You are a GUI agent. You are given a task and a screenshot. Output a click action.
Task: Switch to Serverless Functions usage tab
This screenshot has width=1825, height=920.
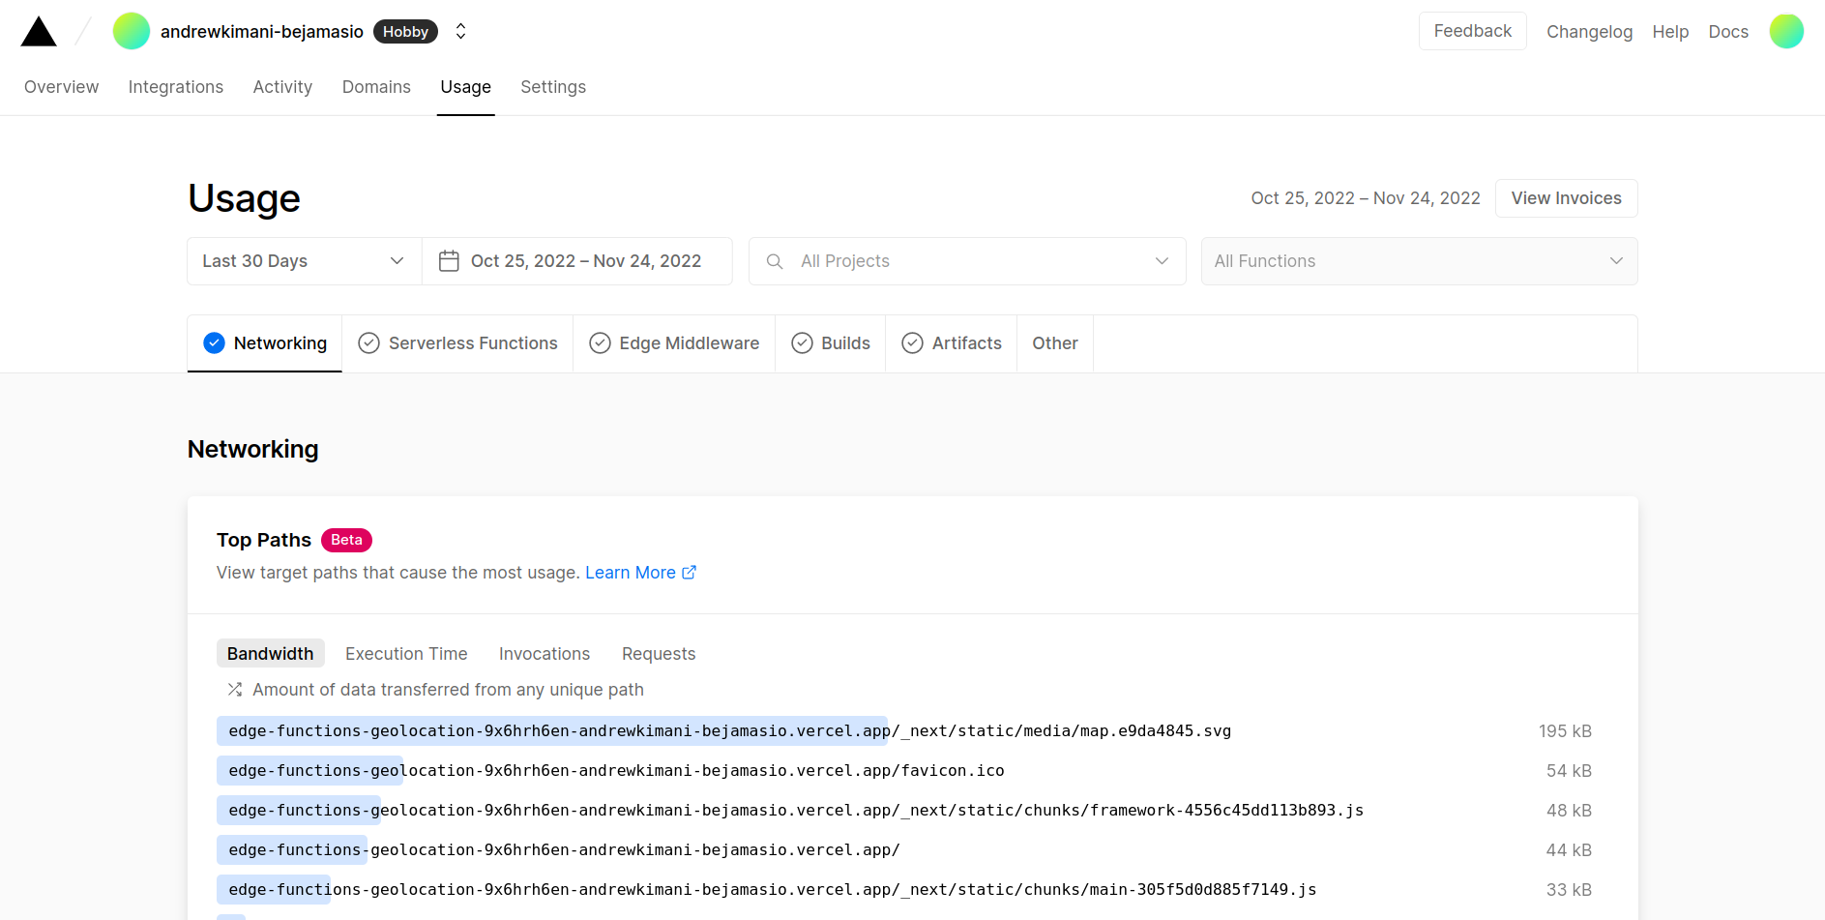[457, 343]
